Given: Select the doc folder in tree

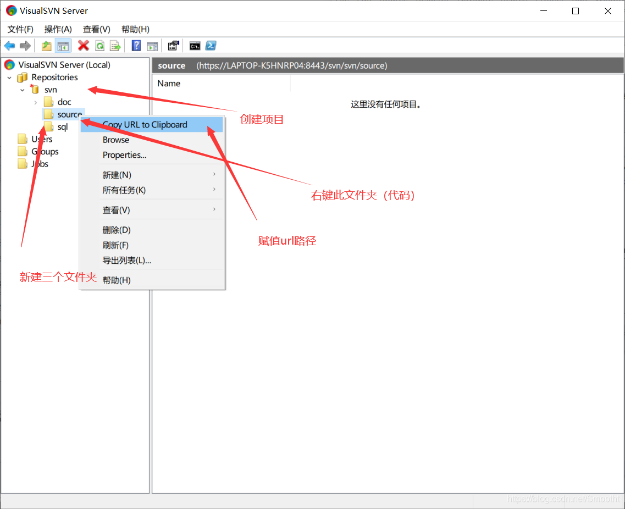Looking at the screenshot, I should (64, 102).
